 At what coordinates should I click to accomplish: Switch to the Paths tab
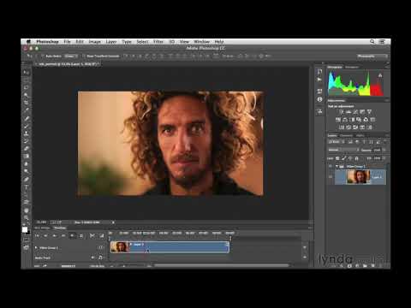(360, 135)
